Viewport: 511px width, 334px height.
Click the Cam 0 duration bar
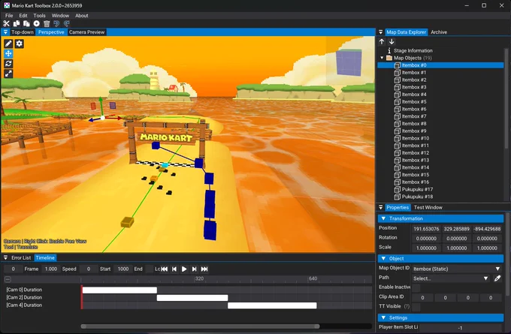click(x=119, y=290)
